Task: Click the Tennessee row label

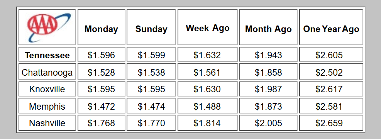Action: [x=47, y=55]
